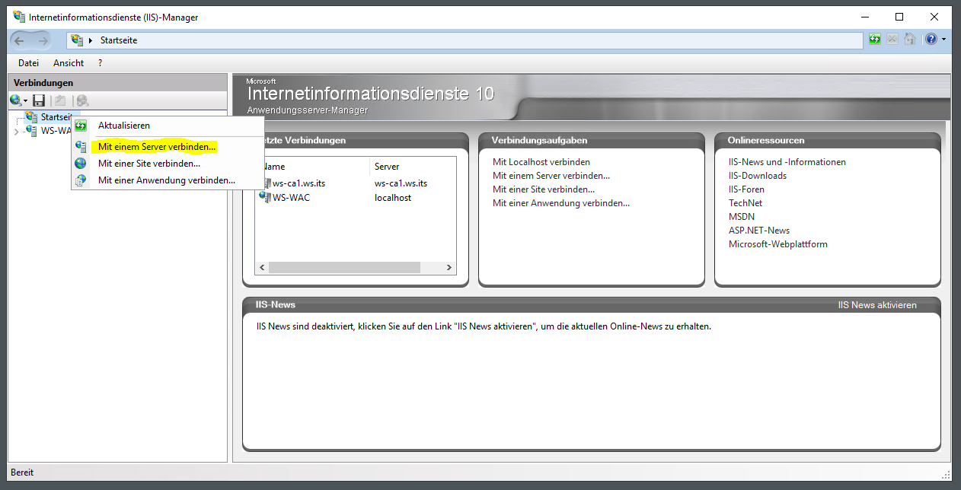
Task: Click the WS-WAC server tree icon
Action: point(31,131)
